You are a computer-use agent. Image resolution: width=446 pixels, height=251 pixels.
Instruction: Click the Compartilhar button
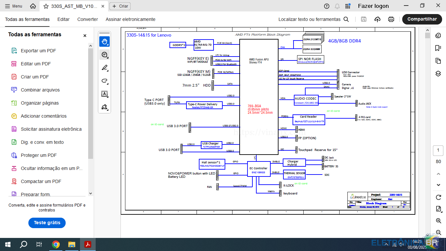click(422, 19)
